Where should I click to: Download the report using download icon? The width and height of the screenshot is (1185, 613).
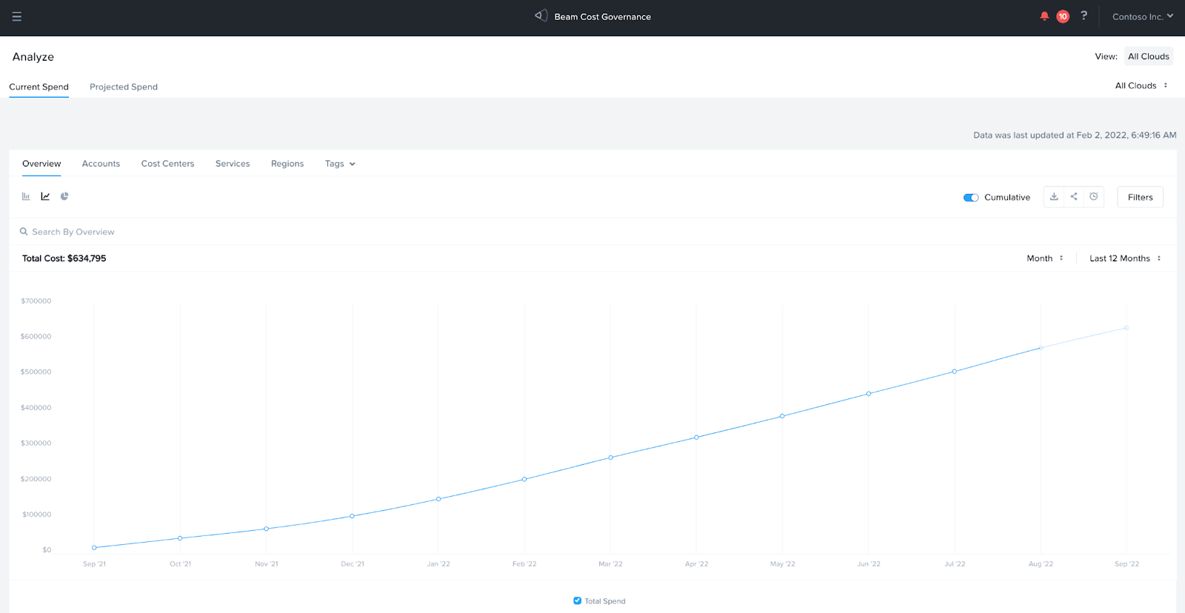pyautogui.click(x=1054, y=197)
